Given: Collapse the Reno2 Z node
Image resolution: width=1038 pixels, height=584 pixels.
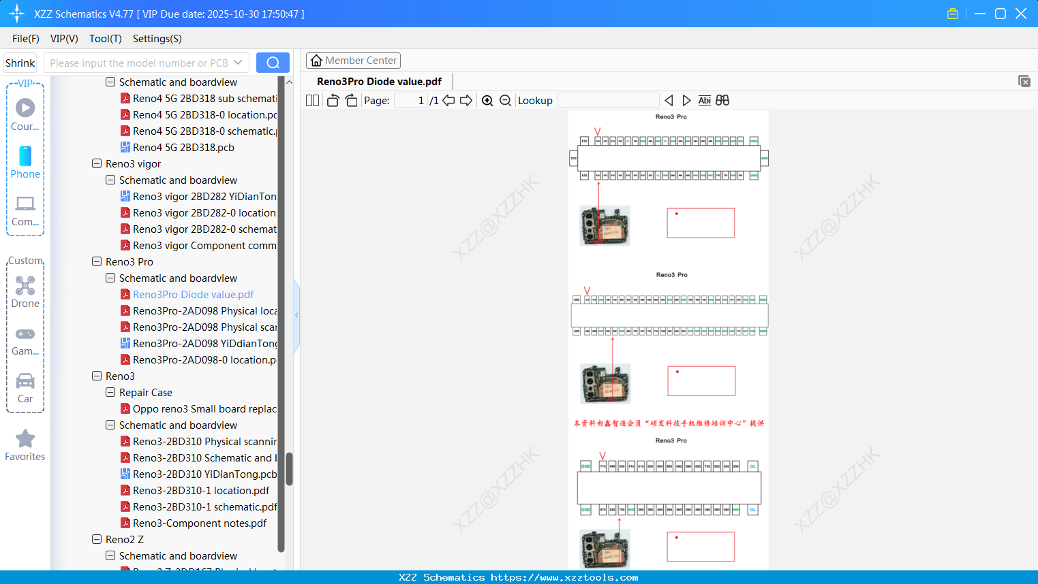Looking at the screenshot, I should [97, 539].
